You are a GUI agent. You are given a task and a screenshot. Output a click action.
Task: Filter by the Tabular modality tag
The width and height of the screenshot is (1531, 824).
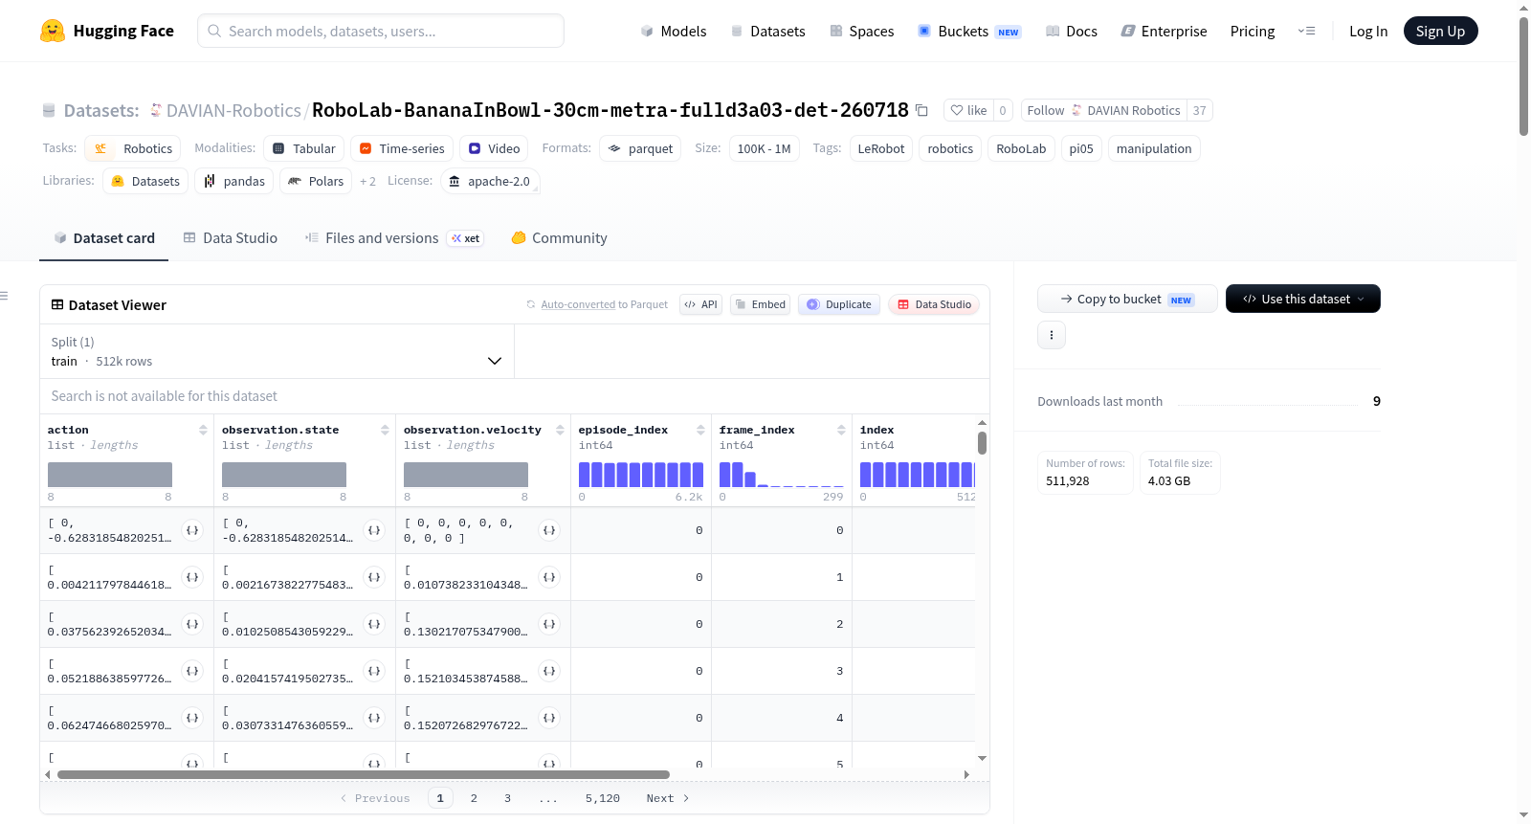[x=303, y=148]
